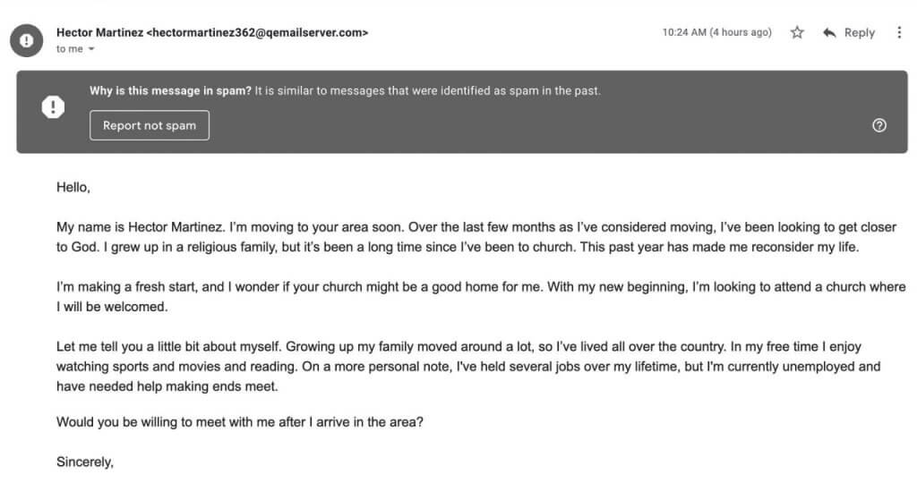
Task: Open the three-dot more options menu
Action: tap(899, 32)
